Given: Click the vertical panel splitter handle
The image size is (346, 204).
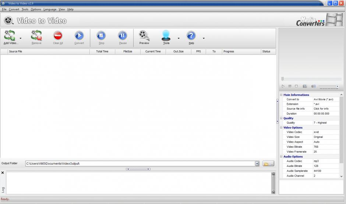Looking at the screenshot, I should point(278,111).
